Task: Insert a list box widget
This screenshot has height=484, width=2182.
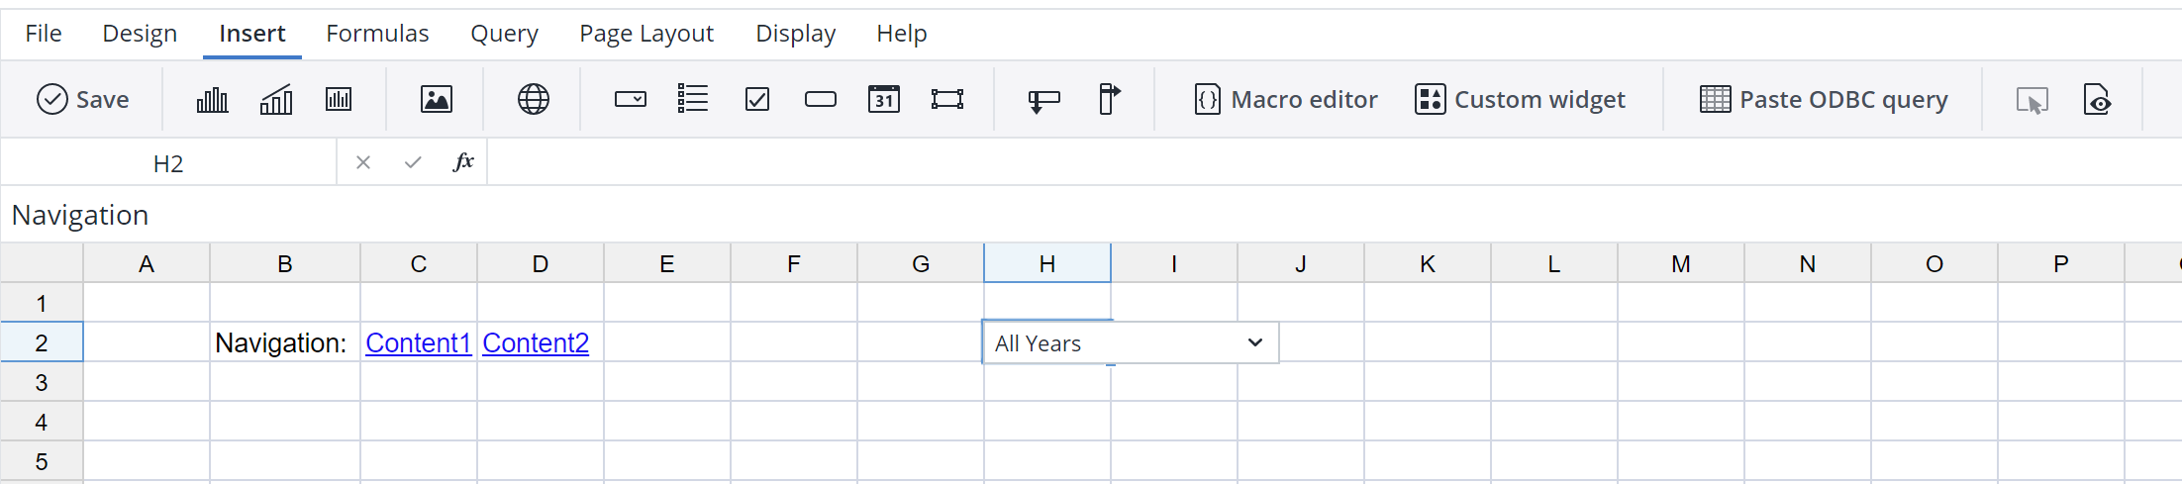Action: point(693,100)
